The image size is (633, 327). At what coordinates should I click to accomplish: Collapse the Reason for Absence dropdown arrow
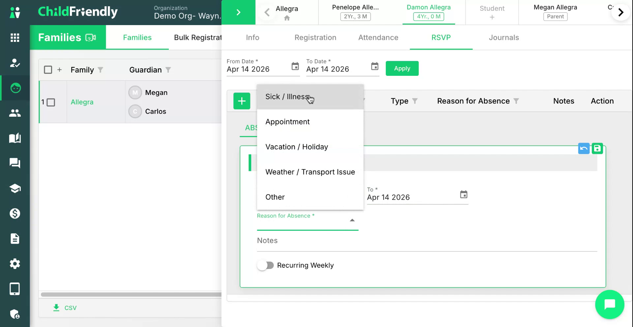click(352, 220)
